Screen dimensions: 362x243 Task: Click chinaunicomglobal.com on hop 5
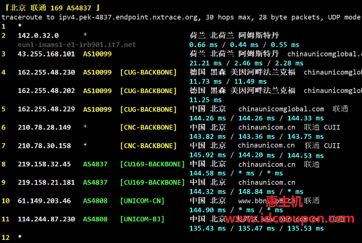[281, 109]
